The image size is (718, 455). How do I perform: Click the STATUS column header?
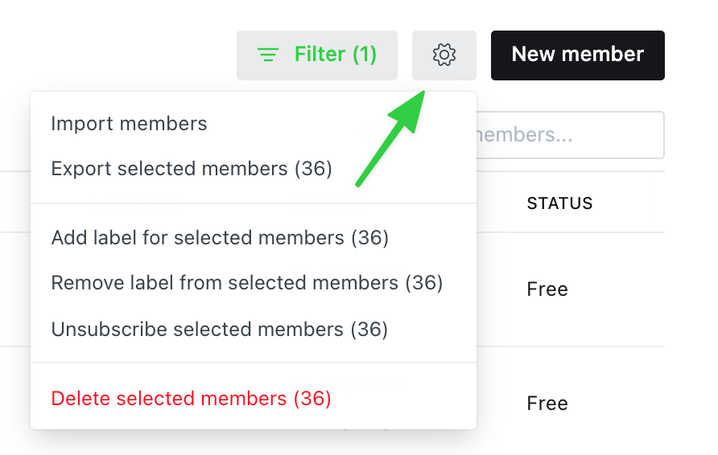559,203
